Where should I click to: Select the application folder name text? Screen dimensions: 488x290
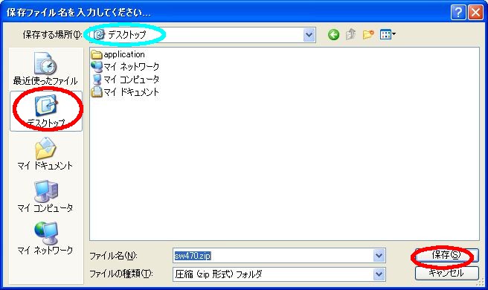coord(124,54)
